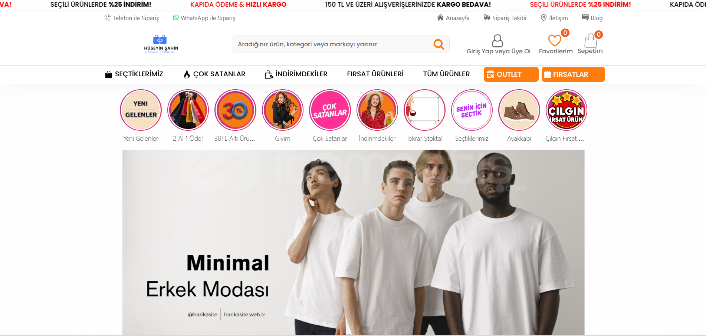This screenshot has width=706, height=336.
Task: Follow the Sipariş Takibi link
Action: [x=505, y=18]
